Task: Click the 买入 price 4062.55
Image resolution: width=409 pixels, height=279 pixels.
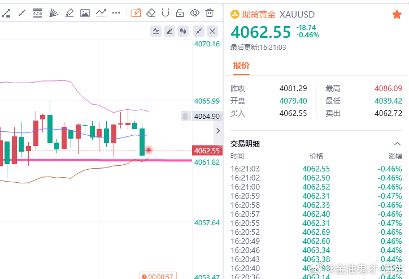Action: pos(293,113)
